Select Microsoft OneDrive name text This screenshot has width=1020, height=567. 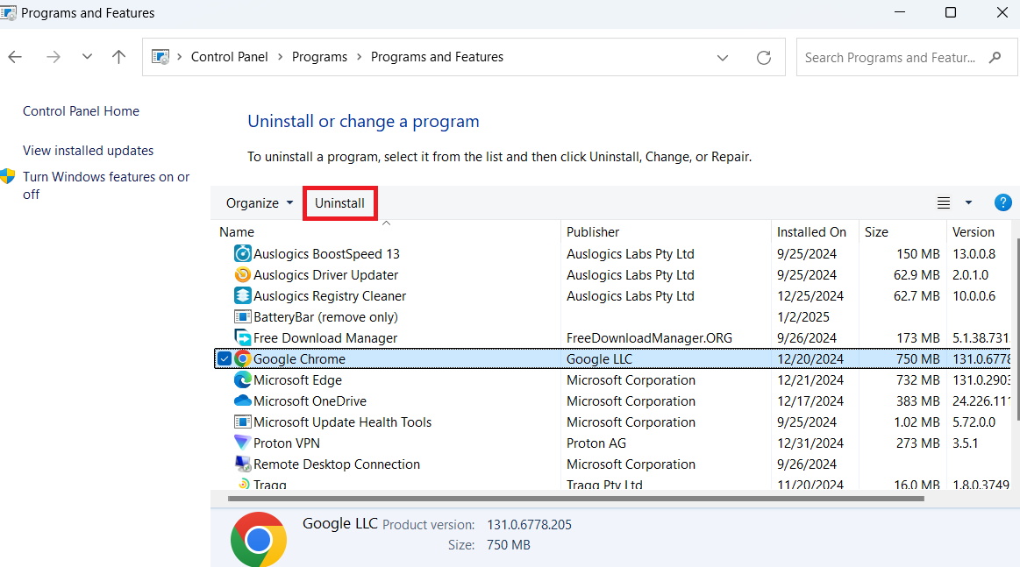point(310,401)
